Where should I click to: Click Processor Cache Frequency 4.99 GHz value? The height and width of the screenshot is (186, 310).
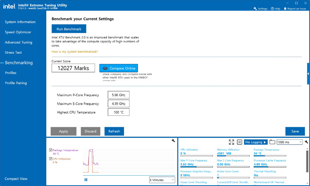260,164
